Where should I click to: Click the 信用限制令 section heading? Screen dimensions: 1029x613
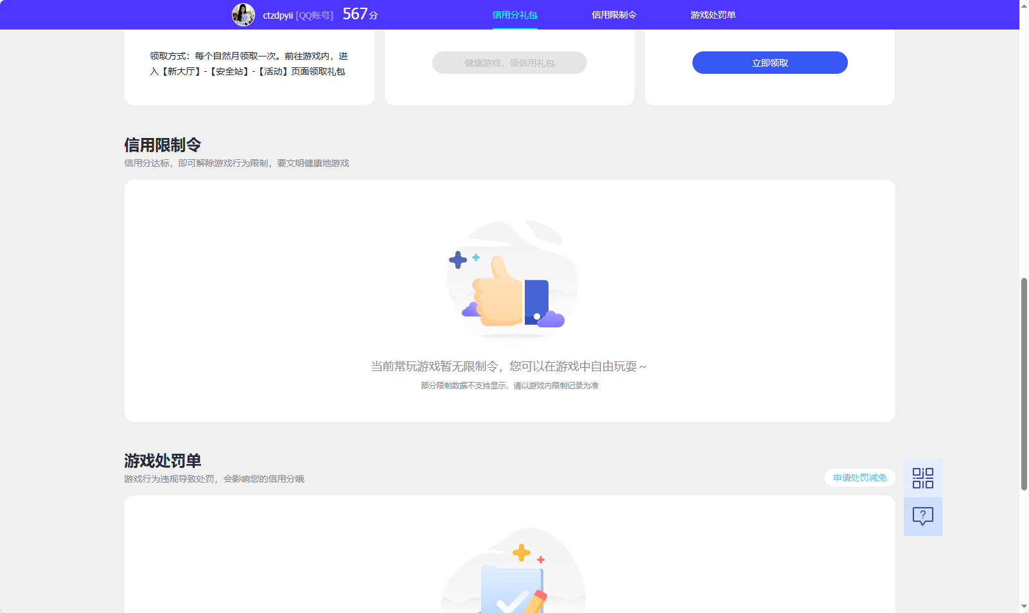pyautogui.click(x=163, y=145)
